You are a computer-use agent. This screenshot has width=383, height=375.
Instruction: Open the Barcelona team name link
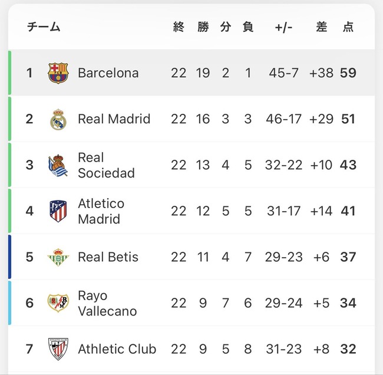(x=108, y=73)
